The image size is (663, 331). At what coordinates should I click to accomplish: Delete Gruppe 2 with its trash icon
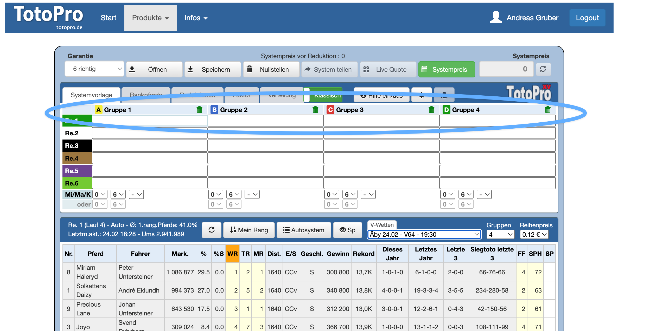click(315, 110)
